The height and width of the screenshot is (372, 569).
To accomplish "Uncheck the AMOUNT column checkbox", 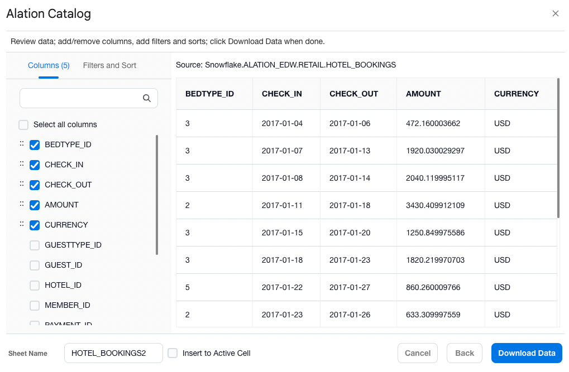I will (35, 205).
